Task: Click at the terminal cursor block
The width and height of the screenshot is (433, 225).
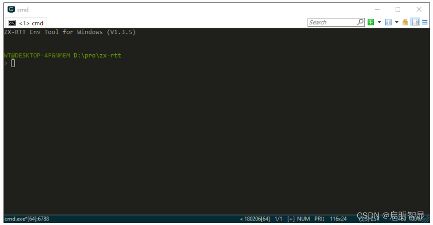Action: pos(13,64)
